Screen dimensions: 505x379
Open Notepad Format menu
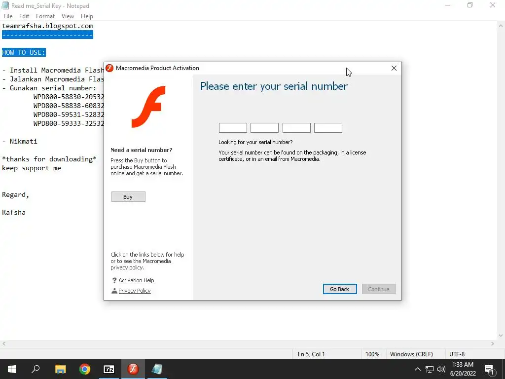coord(45,16)
